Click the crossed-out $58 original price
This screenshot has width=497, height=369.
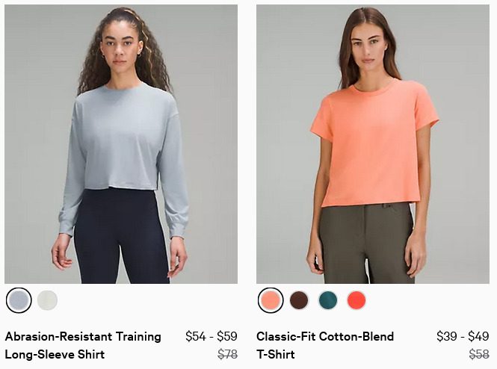coord(479,354)
